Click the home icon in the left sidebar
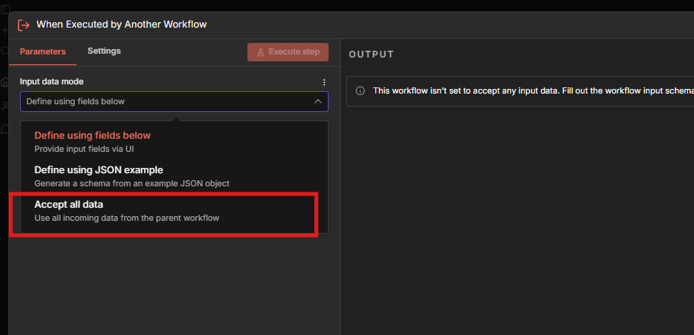Screen dimensions: 694x335 [x=5, y=82]
